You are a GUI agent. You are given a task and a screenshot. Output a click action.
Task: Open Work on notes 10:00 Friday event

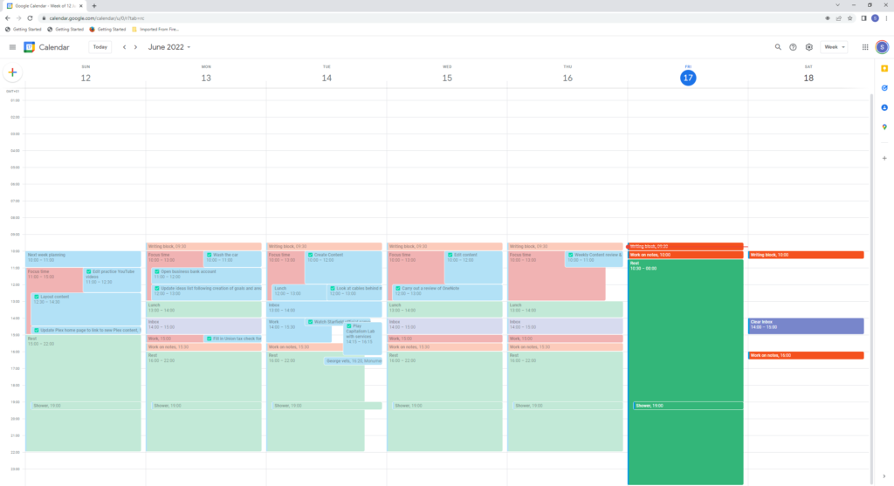tap(685, 255)
